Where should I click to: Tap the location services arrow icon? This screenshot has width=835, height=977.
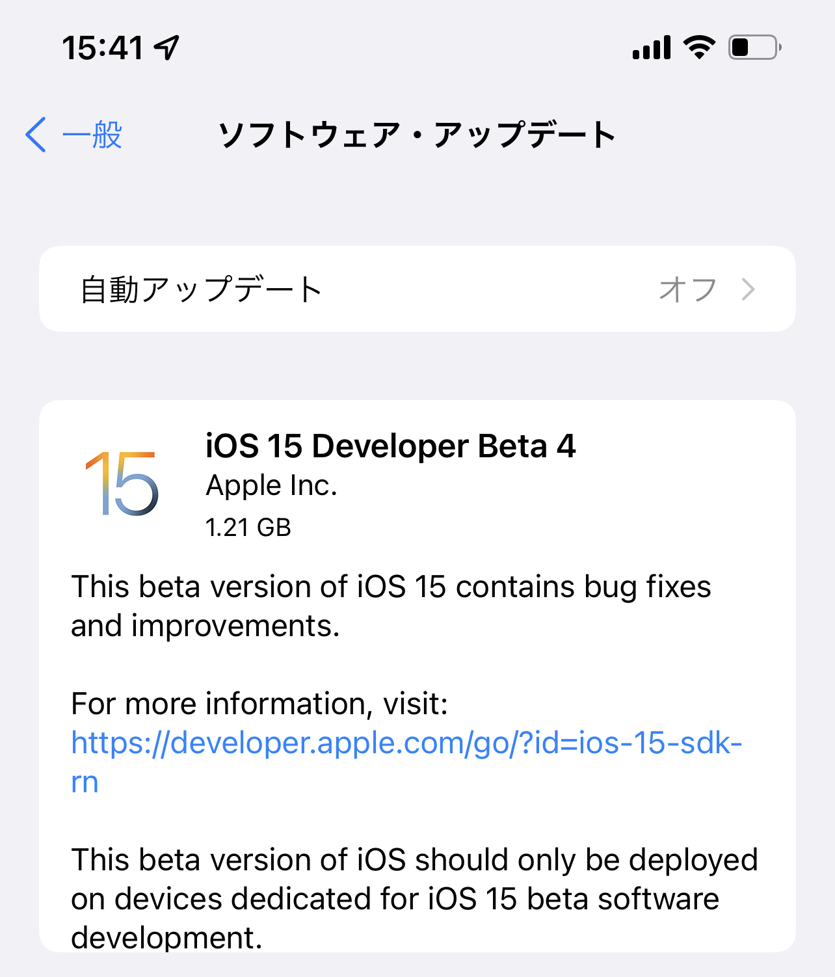click(x=167, y=47)
